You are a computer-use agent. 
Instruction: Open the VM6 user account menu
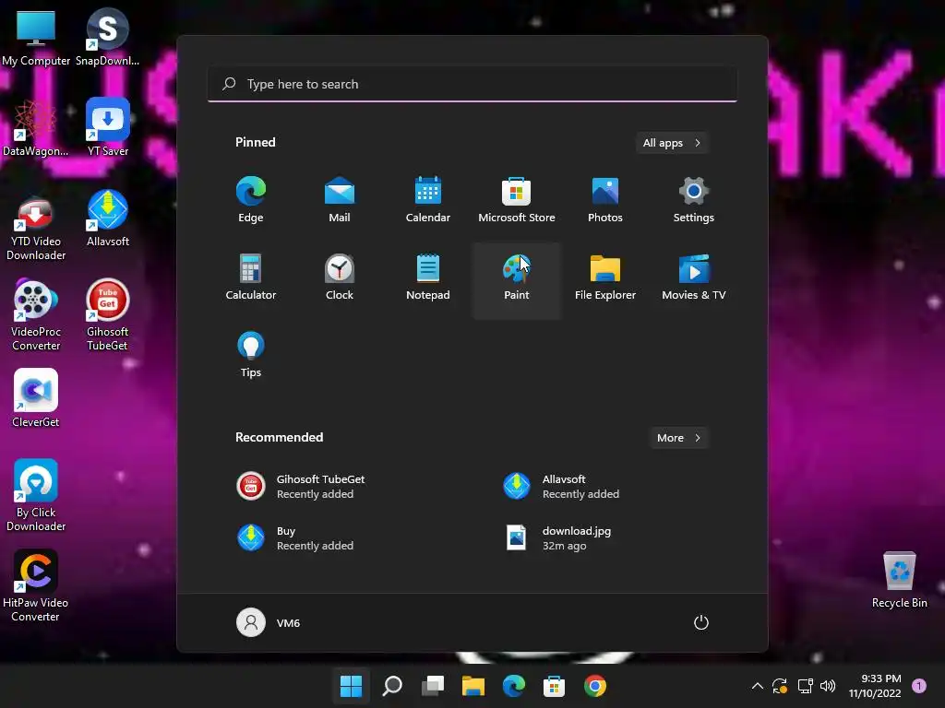pyautogui.click(x=269, y=622)
